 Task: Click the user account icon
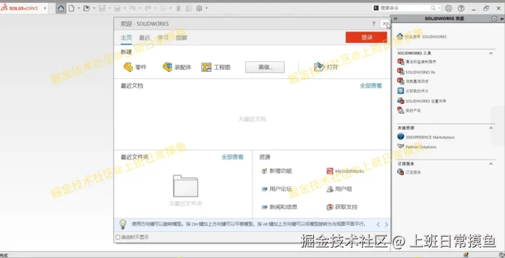coord(448,9)
